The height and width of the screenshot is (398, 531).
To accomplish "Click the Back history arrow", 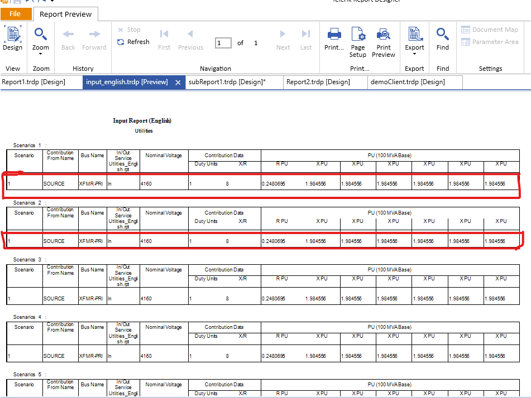I will [x=68, y=39].
